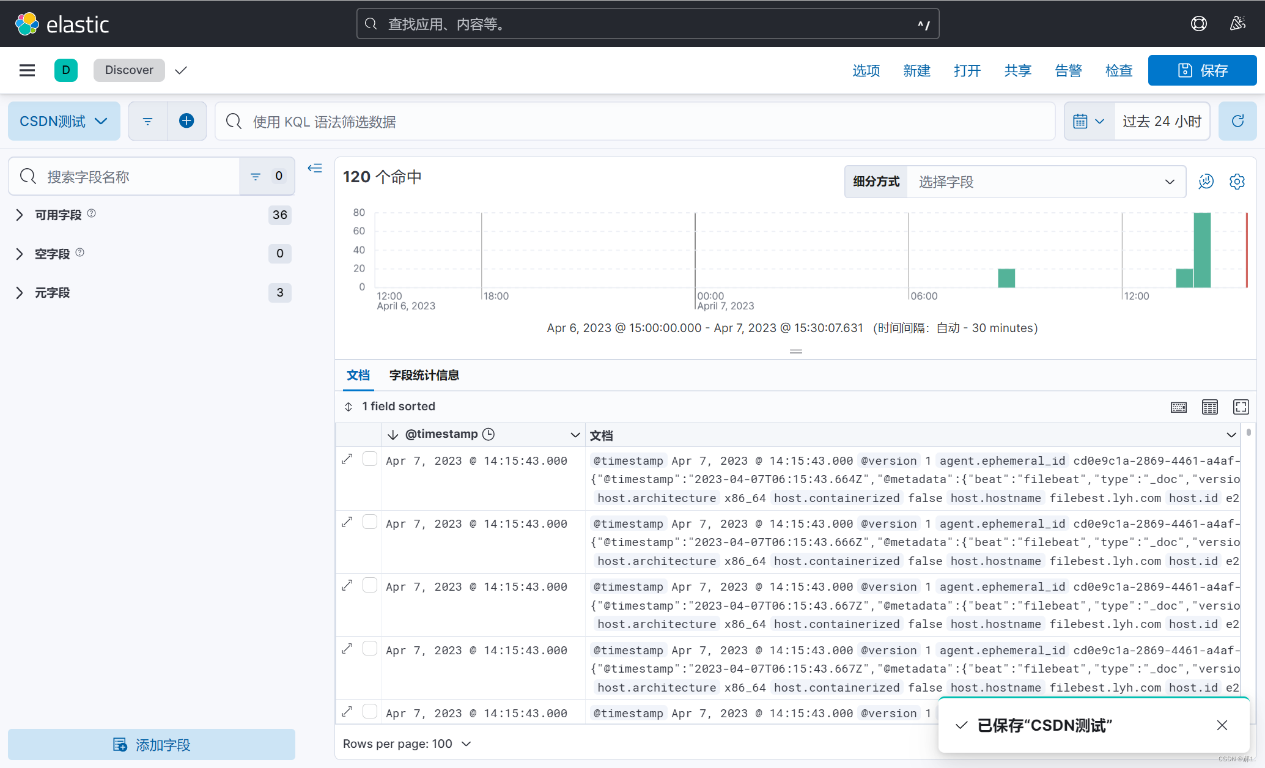The image size is (1265, 768).
Task: Click the info icon beside 空字段
Action: [80, 253]
